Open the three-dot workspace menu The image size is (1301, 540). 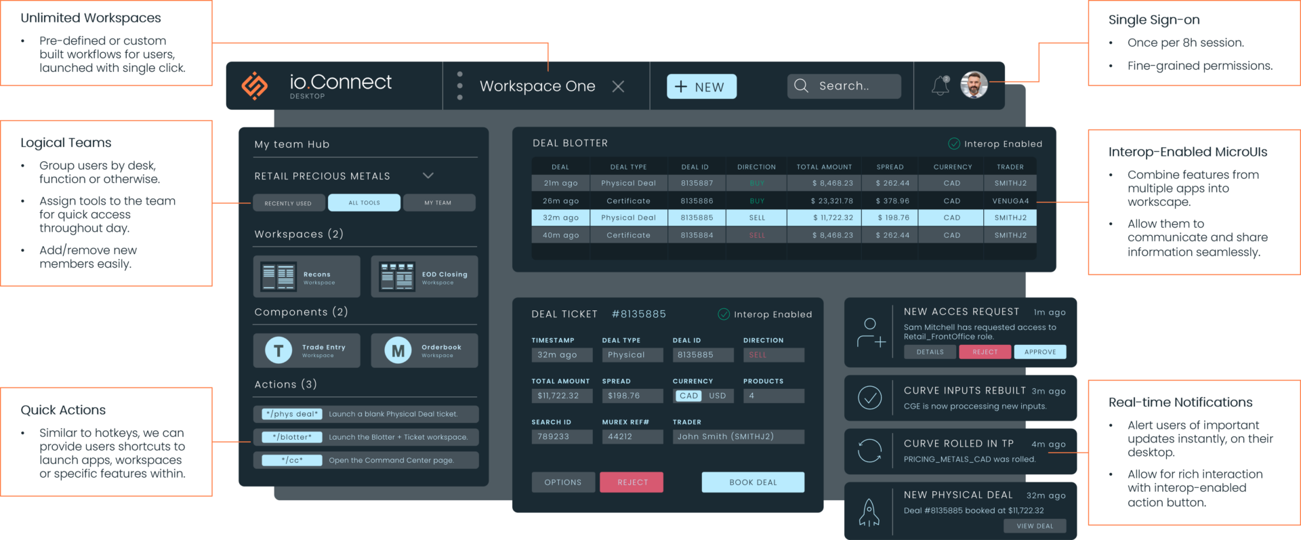(460, 86)
